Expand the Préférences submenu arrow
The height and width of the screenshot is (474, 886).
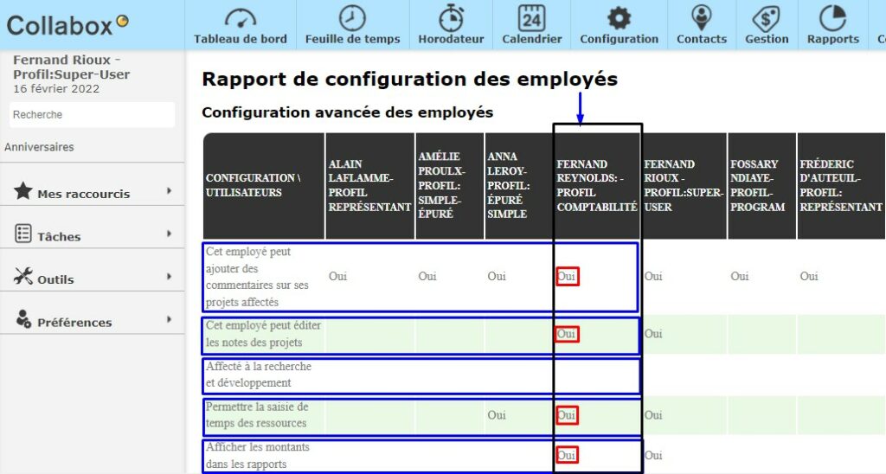(169, 320)
